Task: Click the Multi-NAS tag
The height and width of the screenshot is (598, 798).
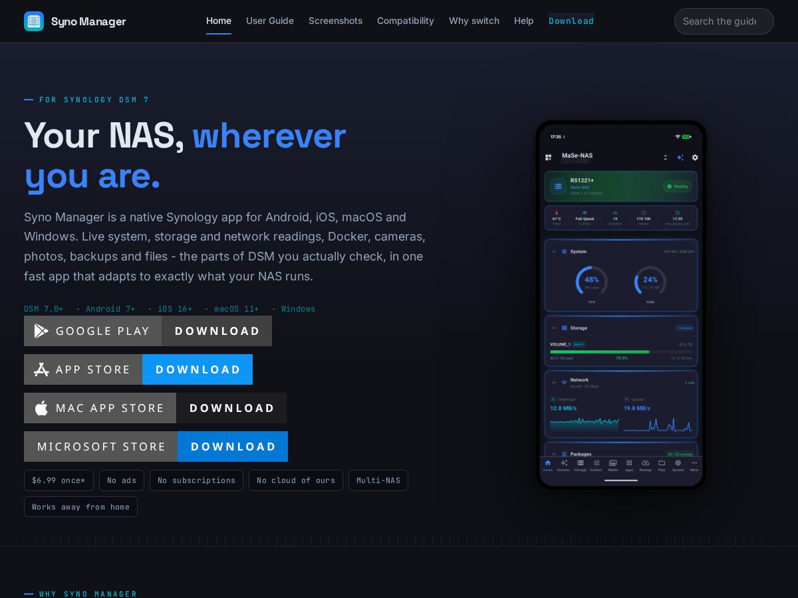Action: 378,480
